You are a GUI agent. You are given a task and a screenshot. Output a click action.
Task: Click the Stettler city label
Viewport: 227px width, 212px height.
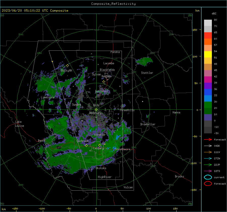coord(147,73)
